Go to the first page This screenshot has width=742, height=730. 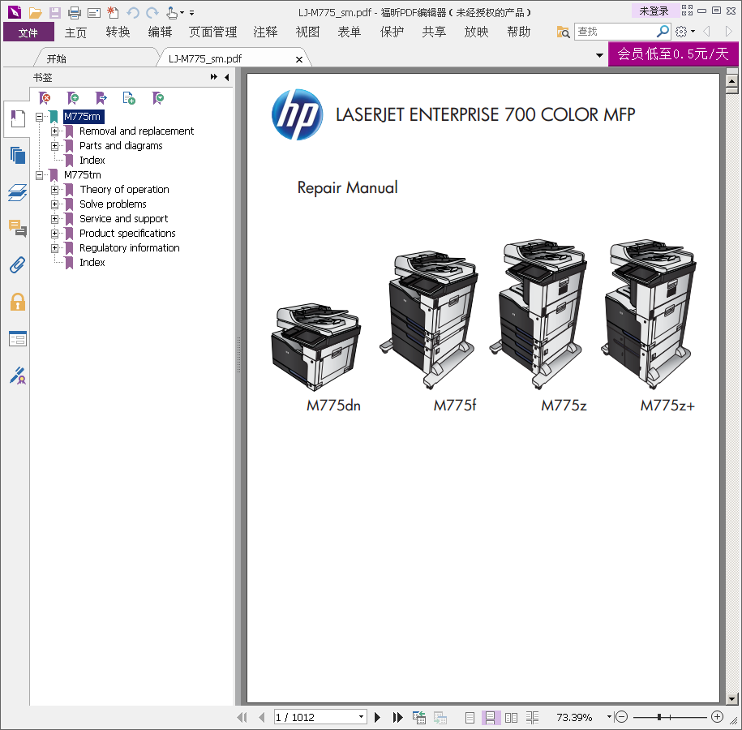(242, 717)
